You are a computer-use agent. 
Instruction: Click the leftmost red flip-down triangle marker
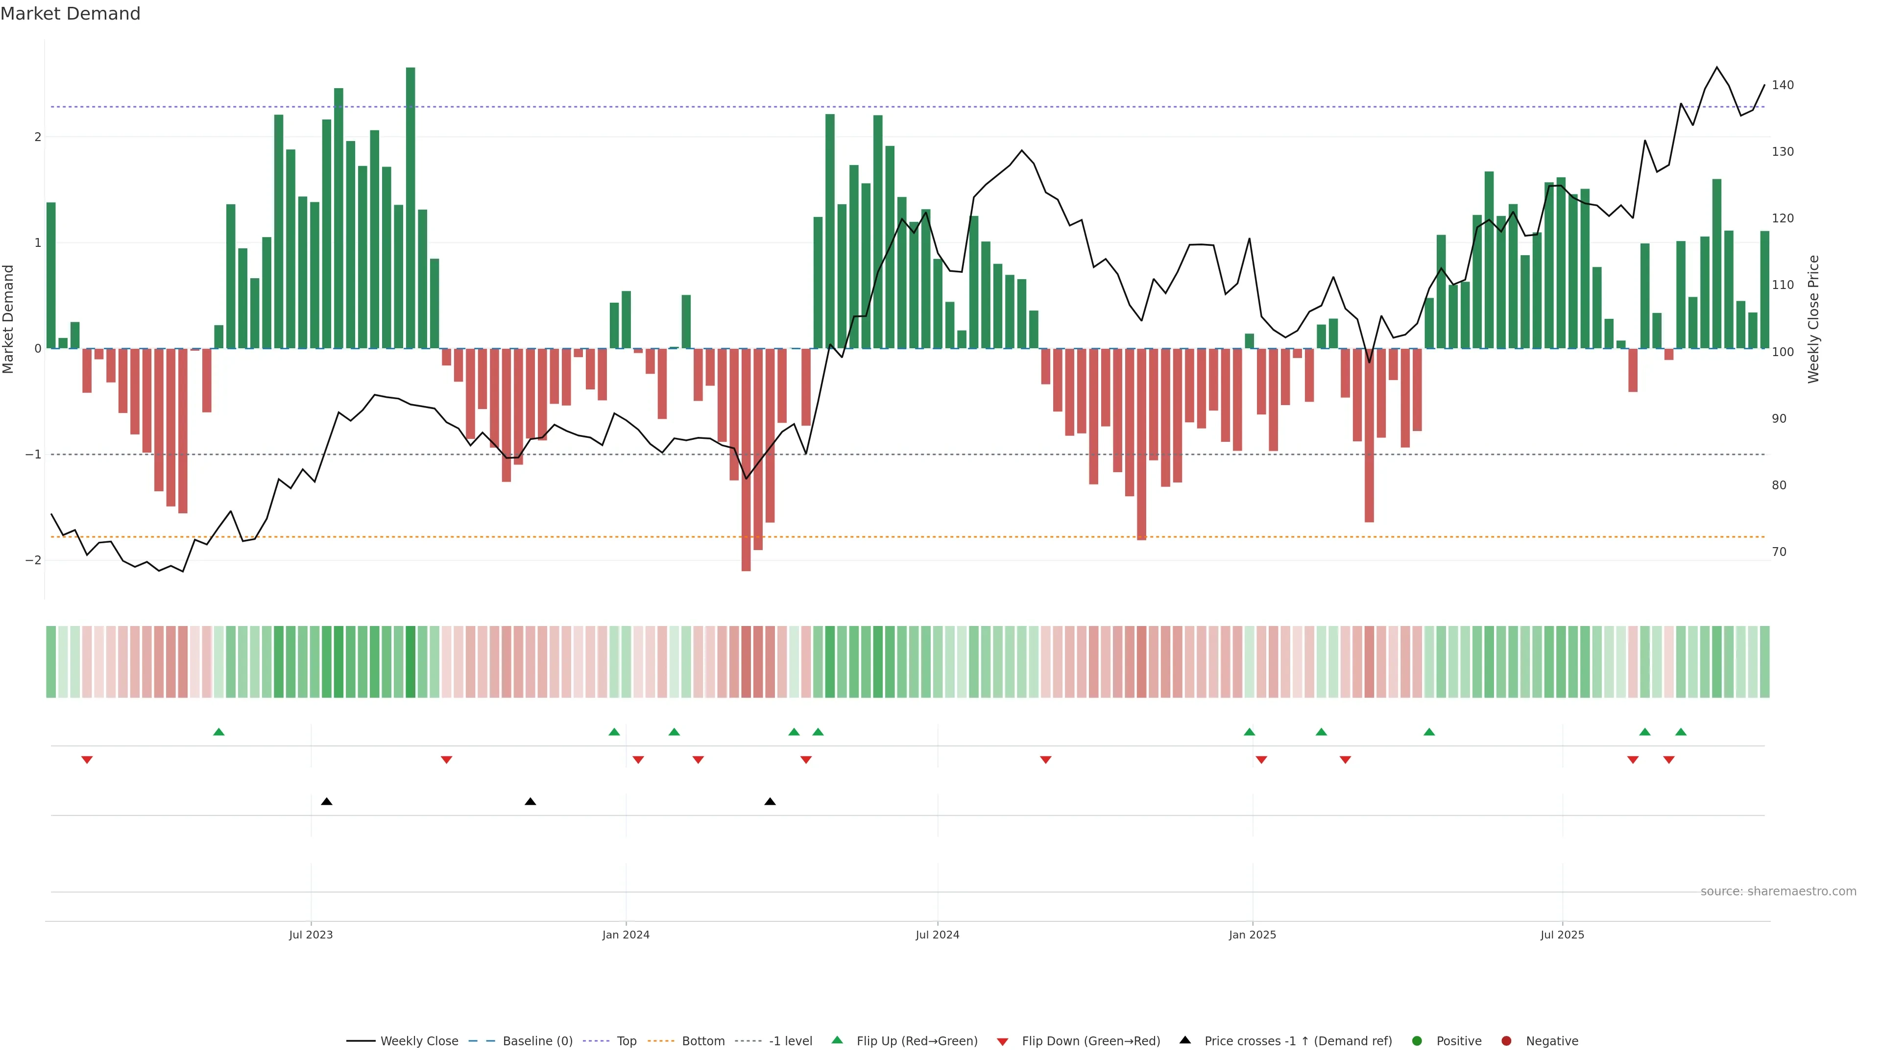[x=87, y=760]
